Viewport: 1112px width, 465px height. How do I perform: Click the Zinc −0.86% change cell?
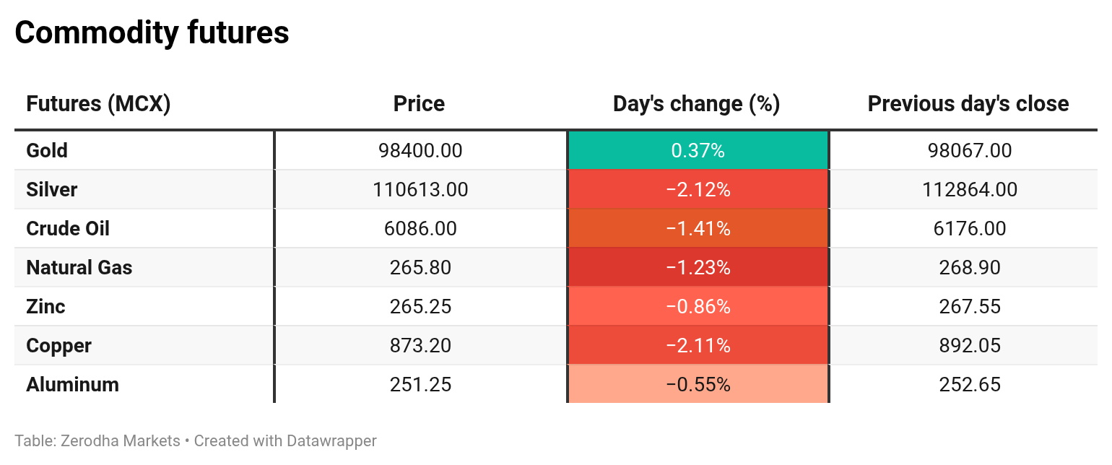click(x=698, y=307)
